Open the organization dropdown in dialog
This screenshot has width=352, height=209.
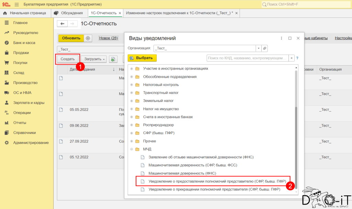click(258, 48)
